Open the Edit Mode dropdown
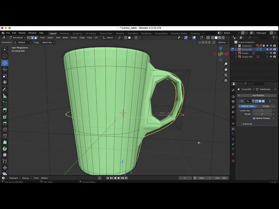This screenshot has width=279, height=209. pyautogui.click(x=17, y=38)
